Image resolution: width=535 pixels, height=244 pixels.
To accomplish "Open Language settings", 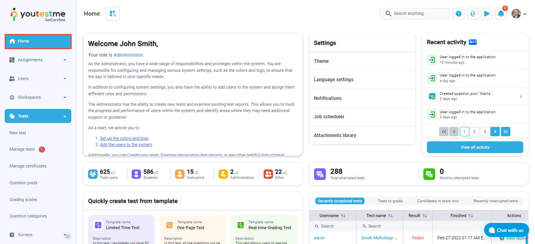I will tap(362, 80).
